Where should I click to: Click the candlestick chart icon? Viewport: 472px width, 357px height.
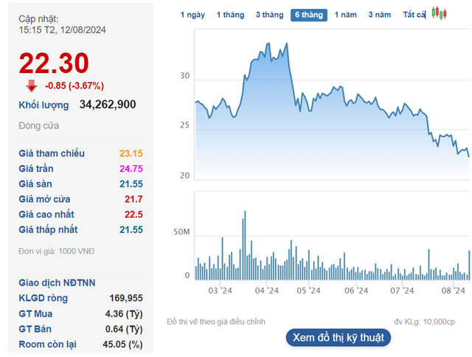[x=440, y=14]
